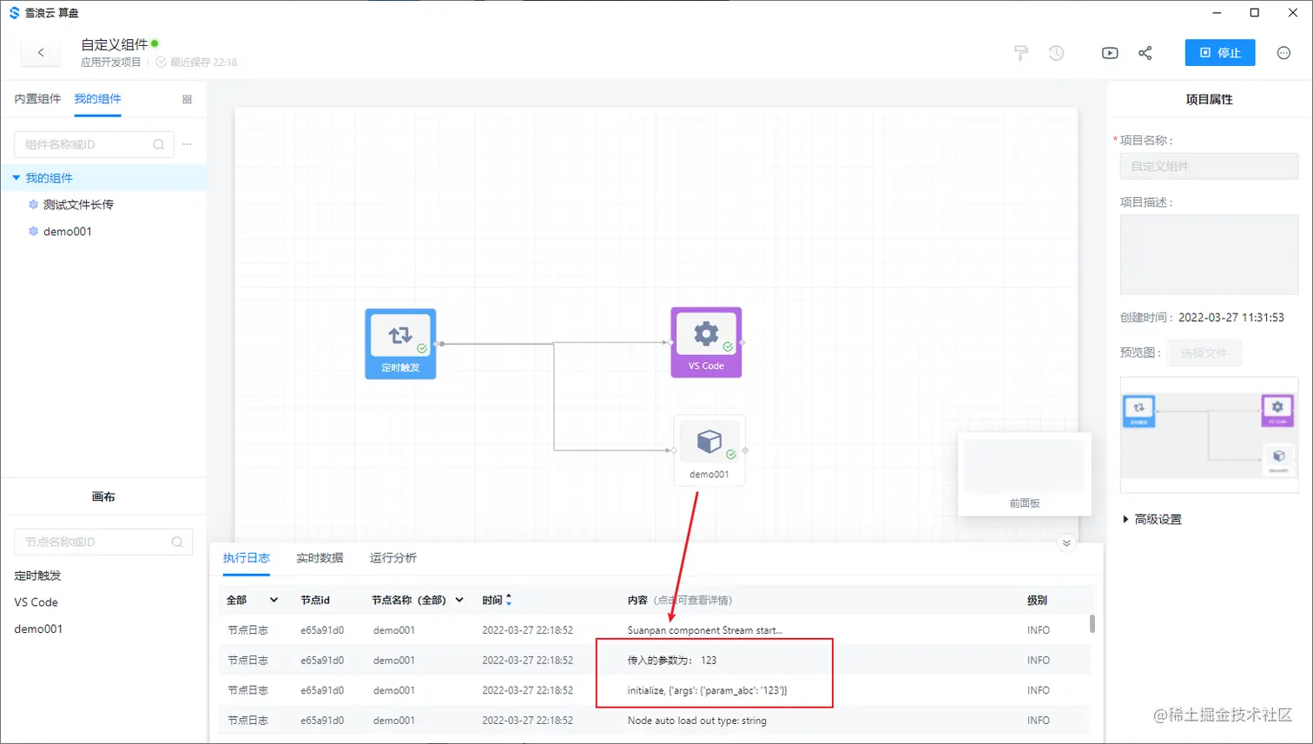This screenshot has width=1313, height=744.
Task: Click the 项目名称 input field
Action: [x=1209, y=166]
